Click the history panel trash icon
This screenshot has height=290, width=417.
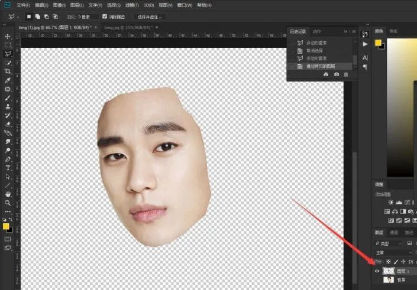click(x=346, y=74)
